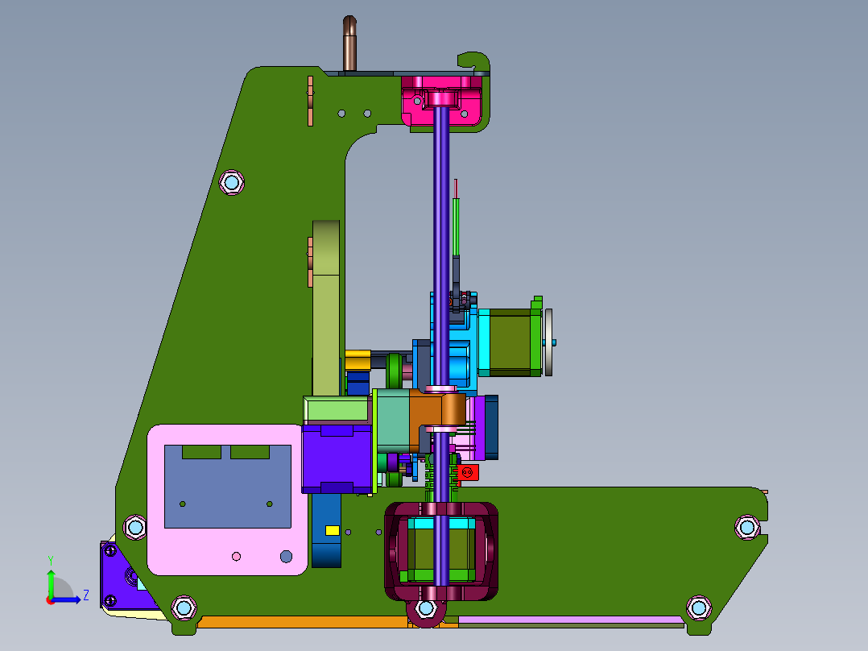Image resolution: width=868 pixels, height=651 pixels.
Task: Select the magenta top bearing bracket
Action: point(441,101)
